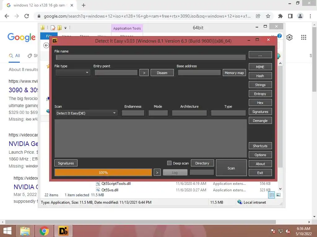
Task: Open Action Center flag tray icon
Action: tap(273, 231)
